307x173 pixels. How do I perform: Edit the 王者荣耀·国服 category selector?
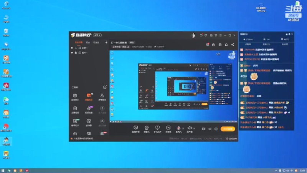[120, 47]
